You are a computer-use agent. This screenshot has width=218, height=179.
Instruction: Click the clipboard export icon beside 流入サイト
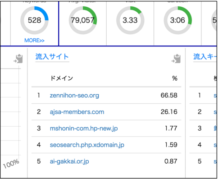point(176,59)
